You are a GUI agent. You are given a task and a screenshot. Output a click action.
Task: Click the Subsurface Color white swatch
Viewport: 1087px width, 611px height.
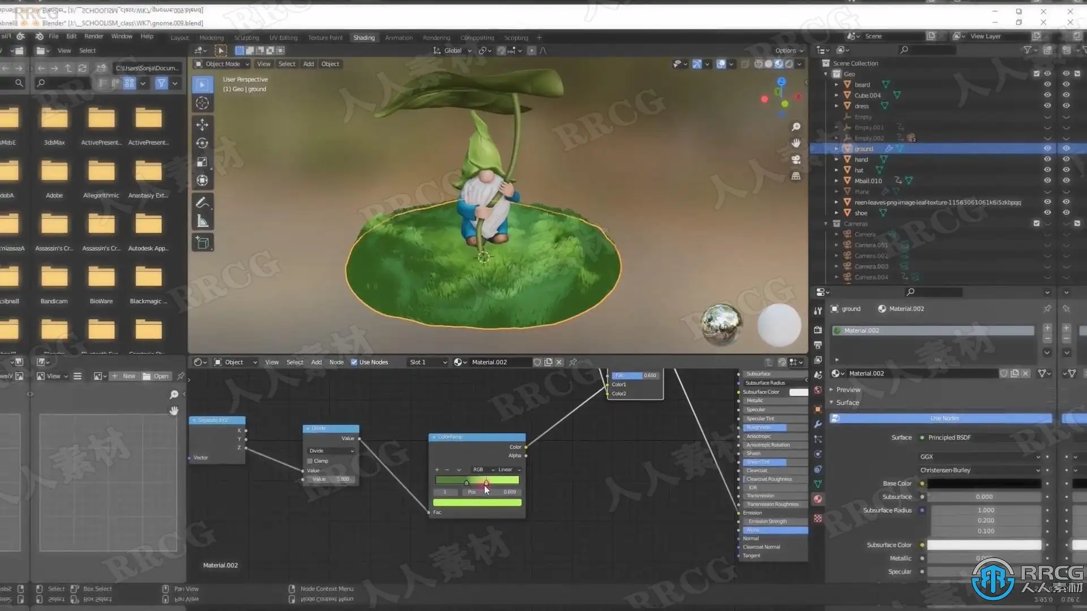pyautogui.click(x=983, y=545)
